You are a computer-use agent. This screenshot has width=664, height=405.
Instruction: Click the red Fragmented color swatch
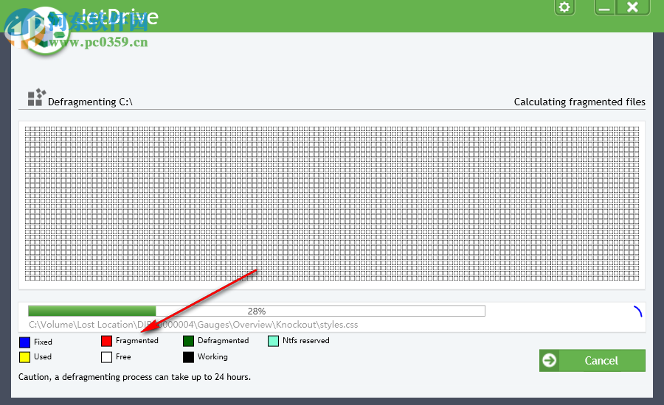[107, 341]
